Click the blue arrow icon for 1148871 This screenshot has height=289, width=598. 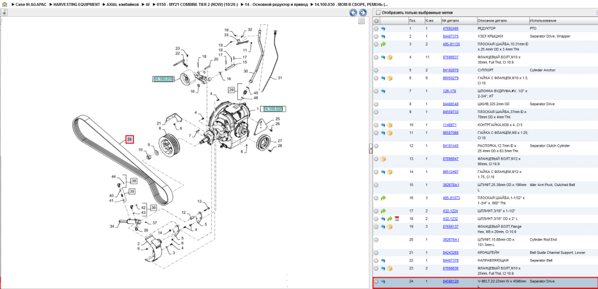coord(383,125)
